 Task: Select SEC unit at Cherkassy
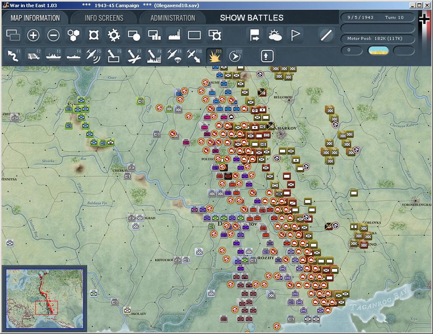coord(131,167)
